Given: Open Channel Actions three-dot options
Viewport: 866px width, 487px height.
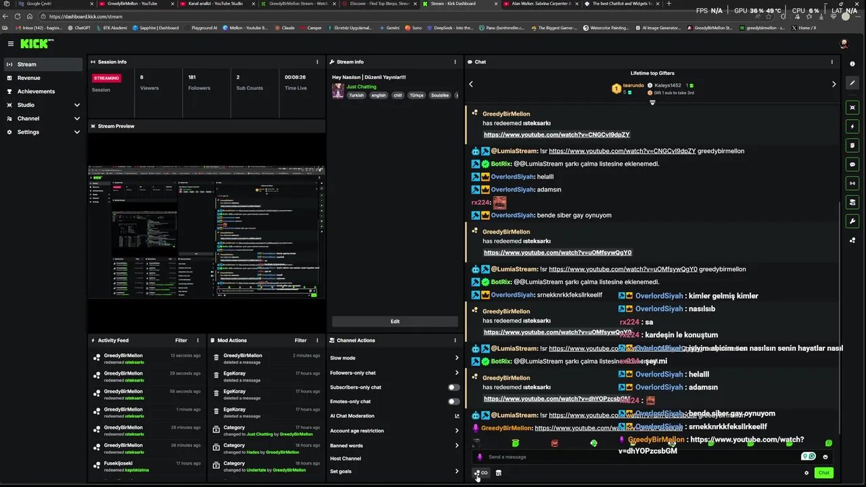Looking at the screenshot, I should [x=455, y=340].
